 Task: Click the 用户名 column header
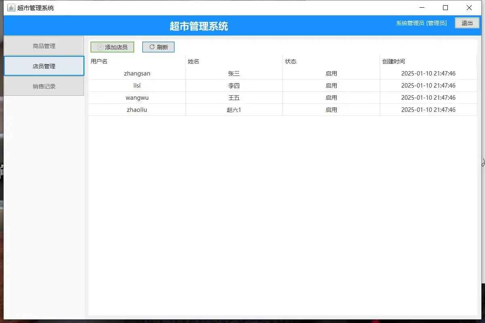pos(99,61)
